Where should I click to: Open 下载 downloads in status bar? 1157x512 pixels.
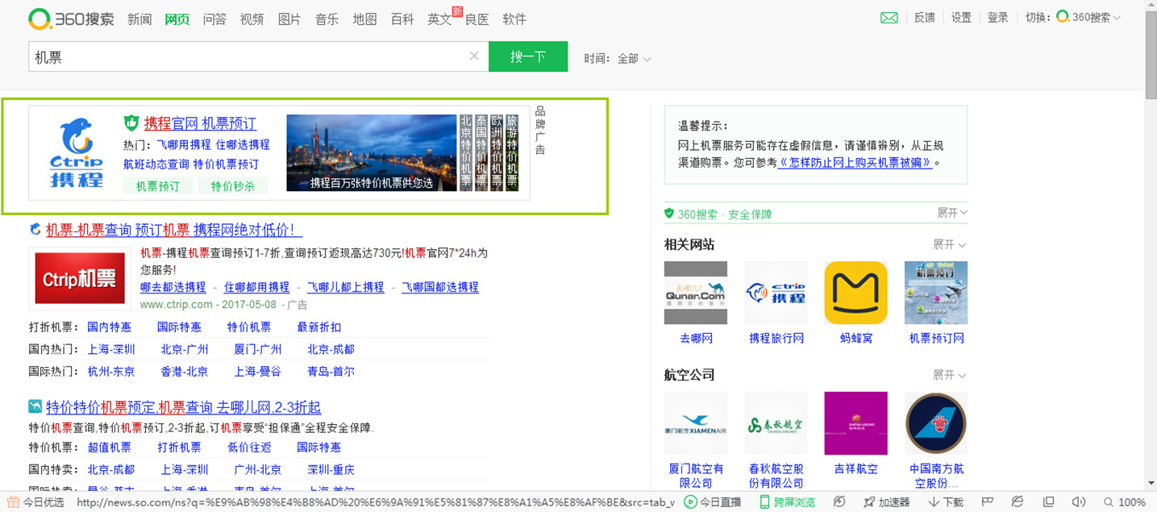(945, 502)
